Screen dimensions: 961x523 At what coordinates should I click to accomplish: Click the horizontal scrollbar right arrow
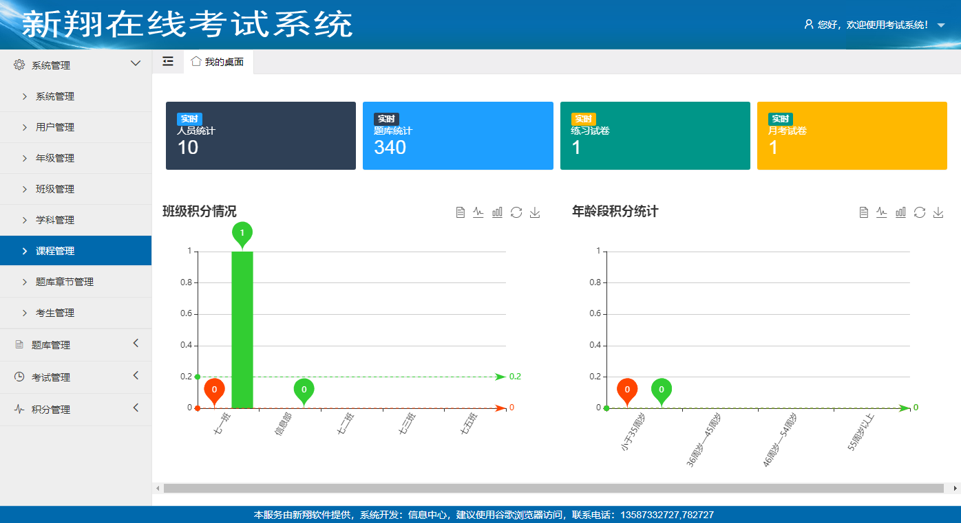[955, 488]
